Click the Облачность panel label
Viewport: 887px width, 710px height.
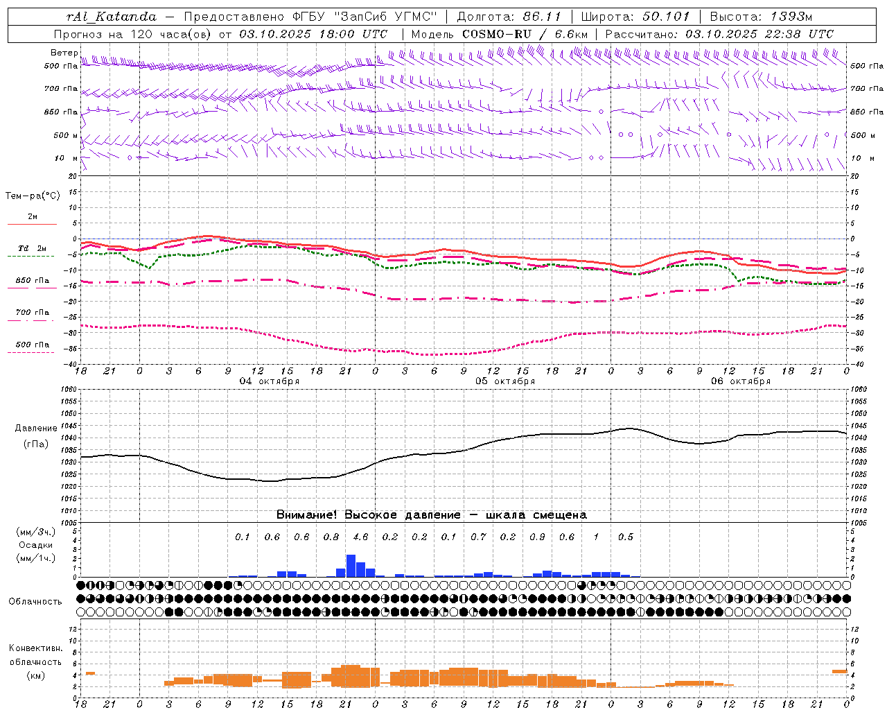[x=35, y=602]
